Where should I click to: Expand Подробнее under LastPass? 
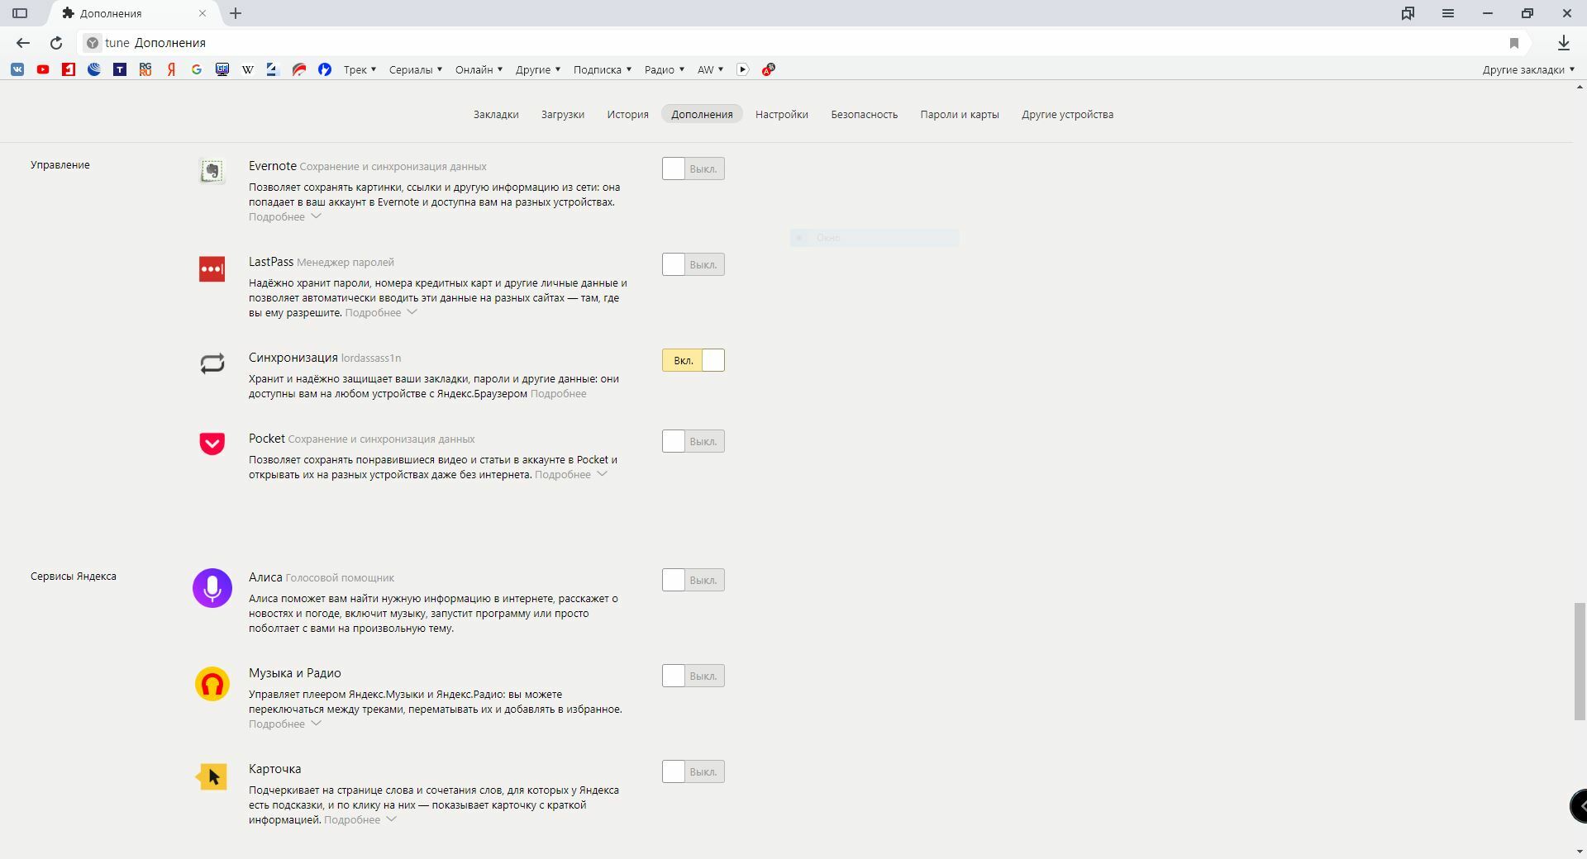pyautogui.click(x=381, y=312)
